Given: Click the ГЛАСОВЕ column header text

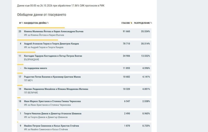Looking at the screenshot, I should pos(126,23).
